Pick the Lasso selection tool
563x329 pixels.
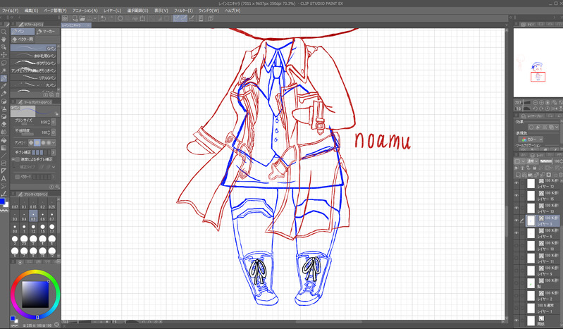(x=4, y=63)
